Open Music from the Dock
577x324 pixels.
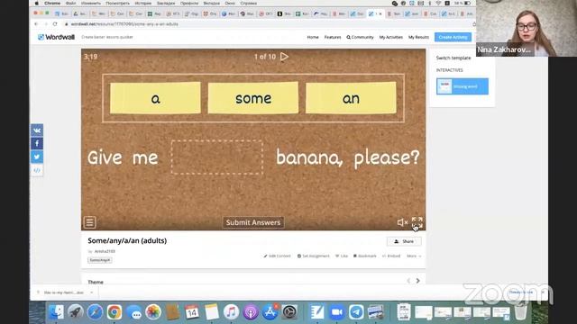point(231,312)
